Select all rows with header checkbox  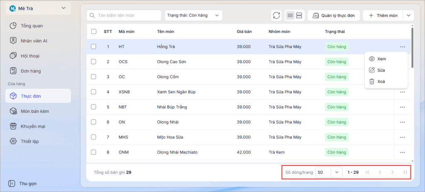coord(93,32)
